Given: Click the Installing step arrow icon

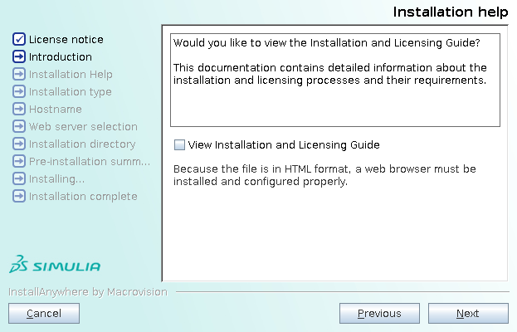Looking at the screenshot, I should [x=19, y=178].
